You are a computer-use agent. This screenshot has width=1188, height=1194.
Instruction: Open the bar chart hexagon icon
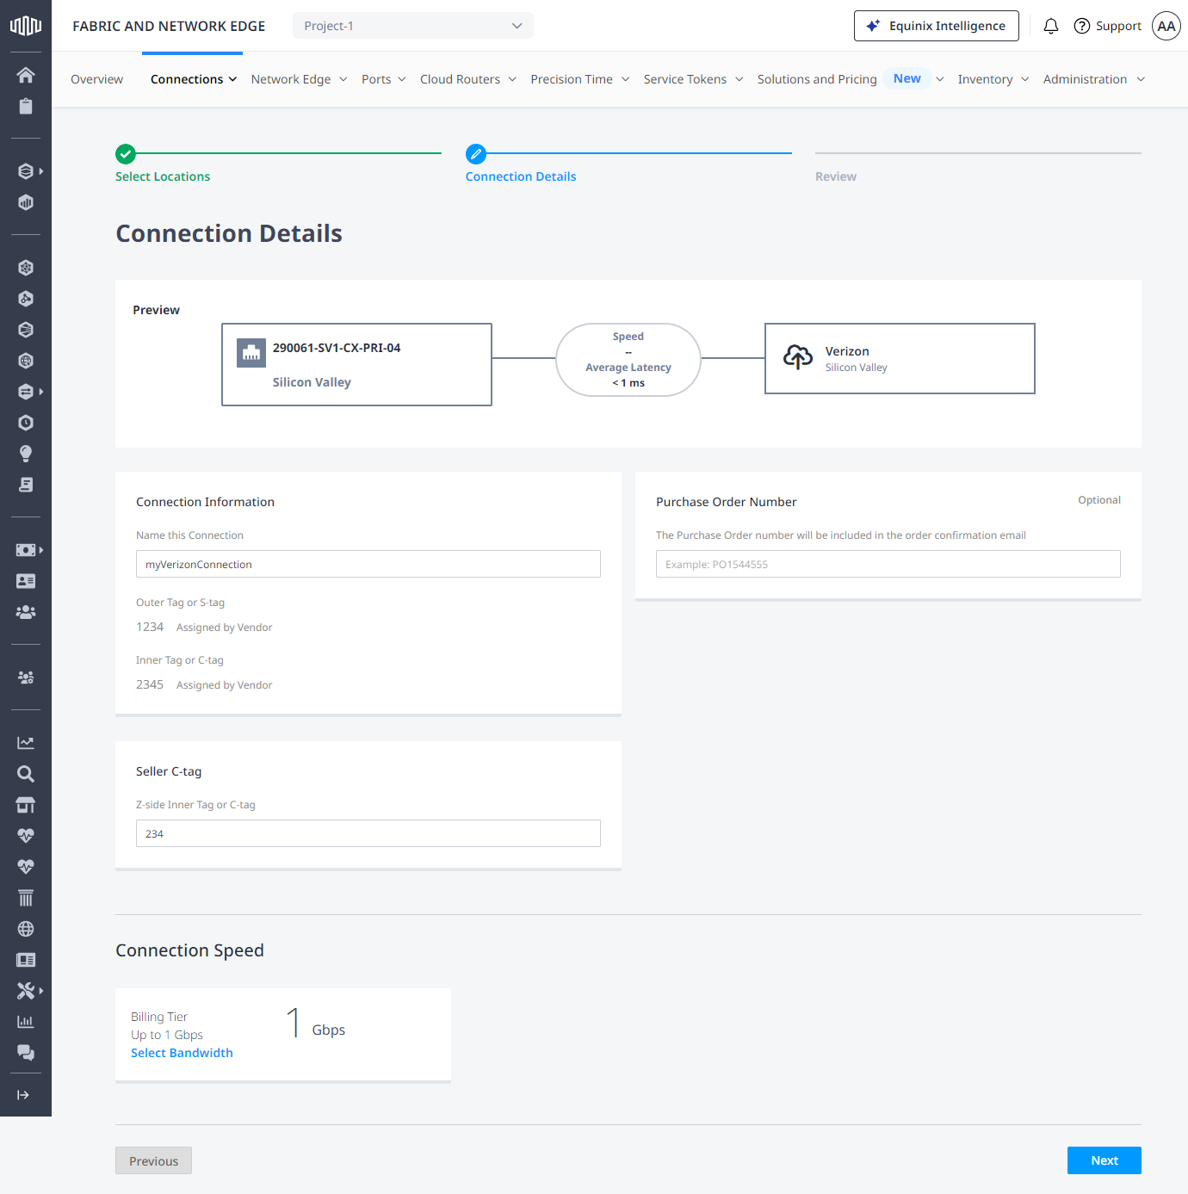click(x=26, y=202)
